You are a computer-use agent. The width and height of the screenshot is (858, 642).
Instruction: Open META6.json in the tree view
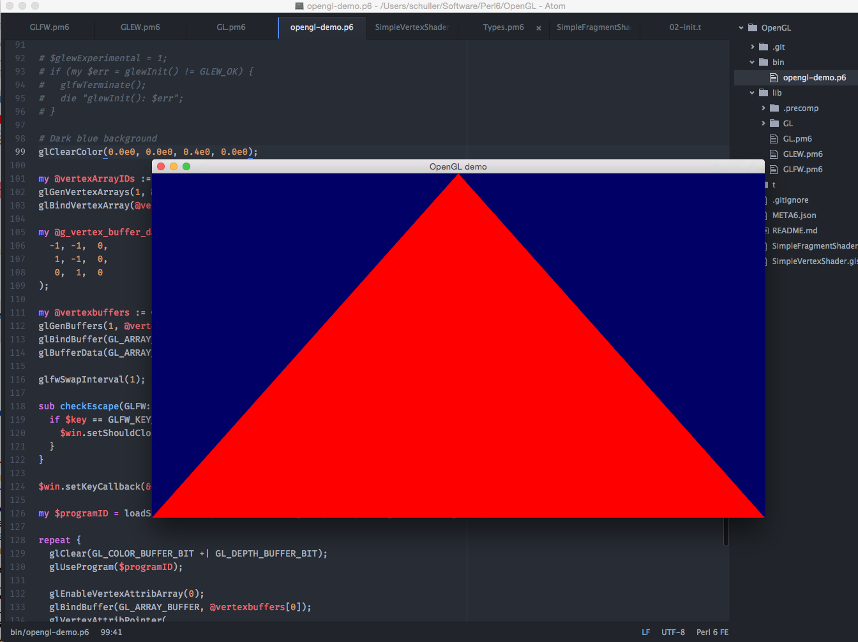click(794, 215)
